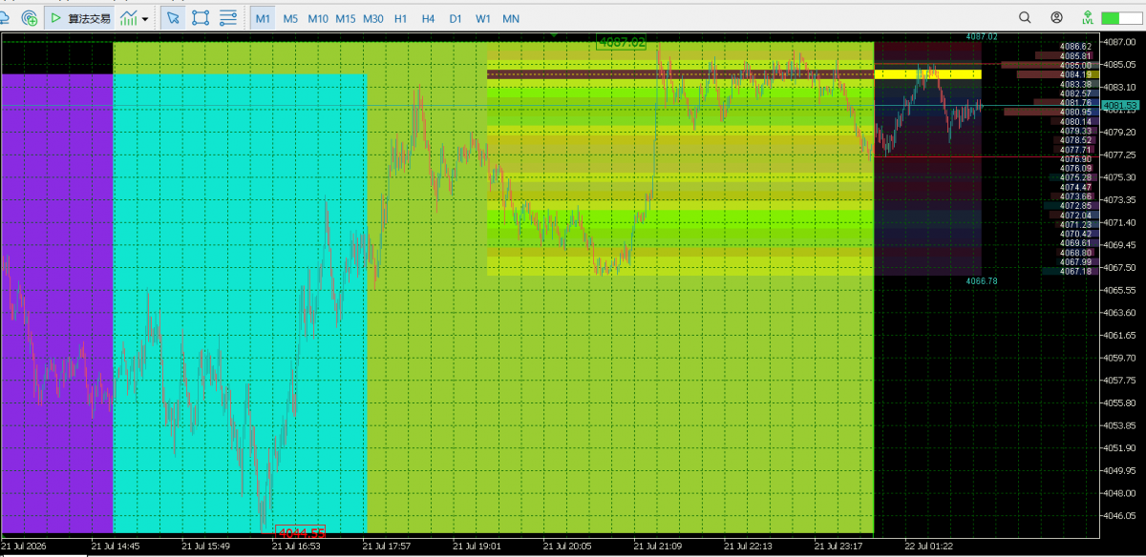1146x557 pixels.
Task: Click the 4081.53 current price label
Action: (1119, 106)
